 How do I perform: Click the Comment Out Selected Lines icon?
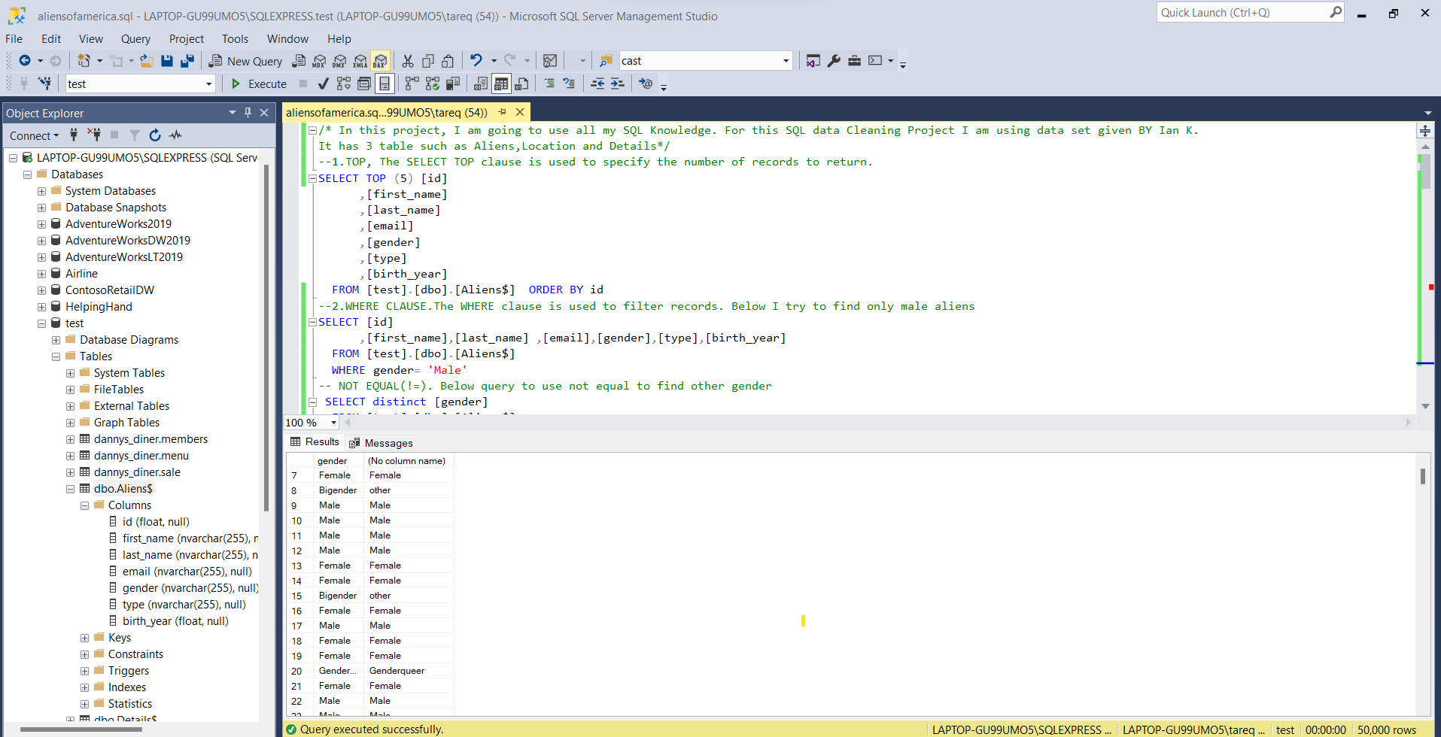coord(550,83)
